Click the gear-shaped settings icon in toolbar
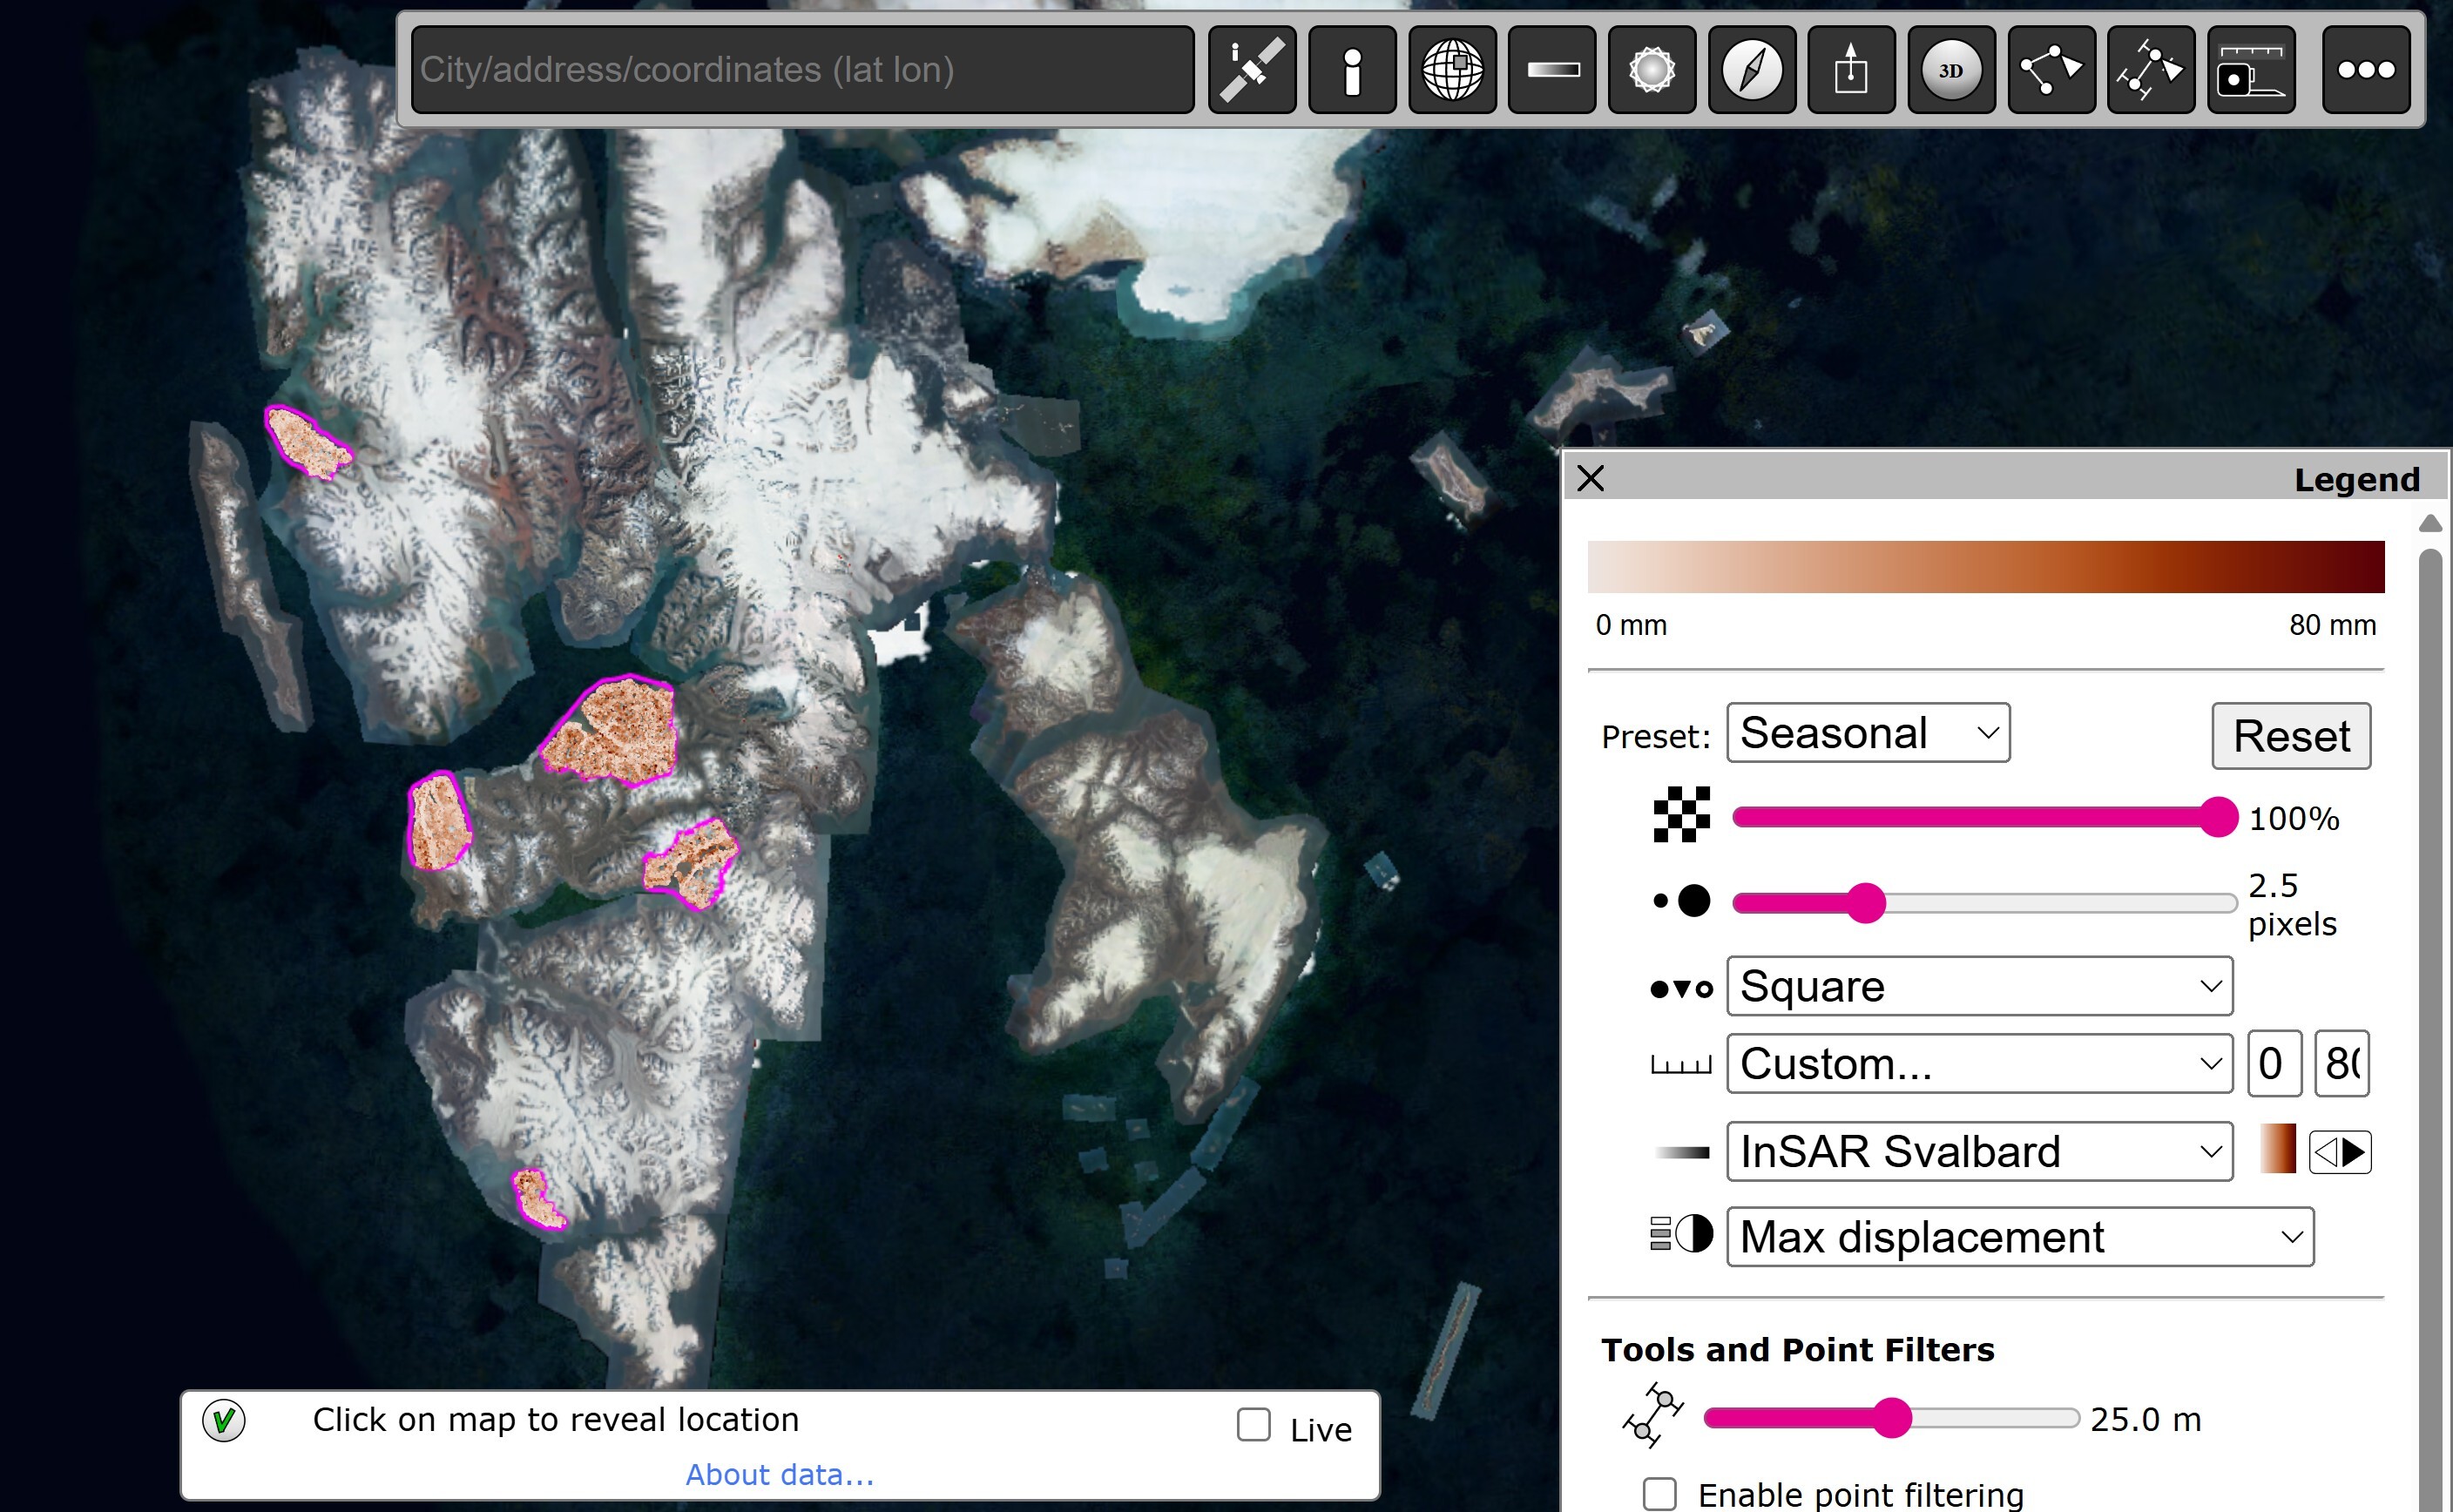 pos(1652,70)
